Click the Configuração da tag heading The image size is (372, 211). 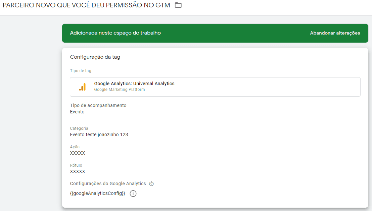(95, 57)
